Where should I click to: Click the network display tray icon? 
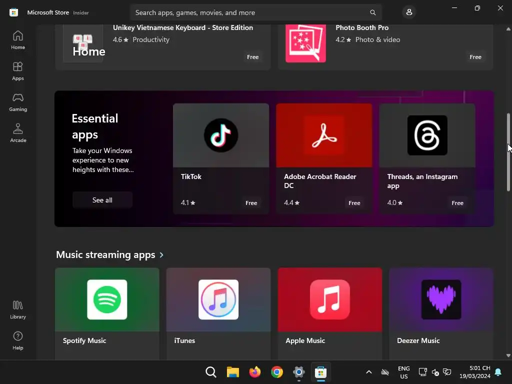(x=422, y=372)
